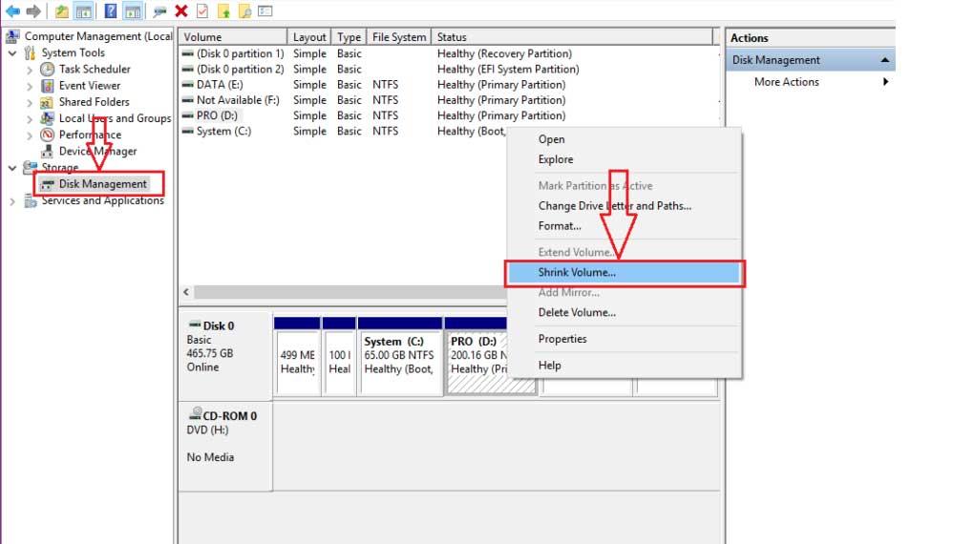The image size is (974, 544).
Task: Collapse the Storage tree node
Action: click(x=12, y=168)
